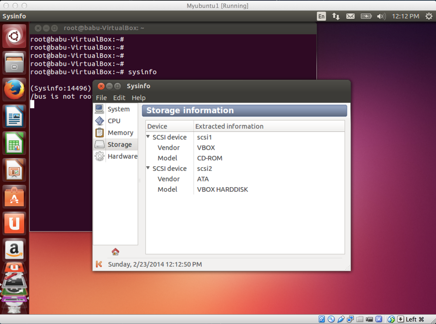Screen dimensions: 436x324
Task: Click the 12:12 PM clock in top panel
Action: 405,16
